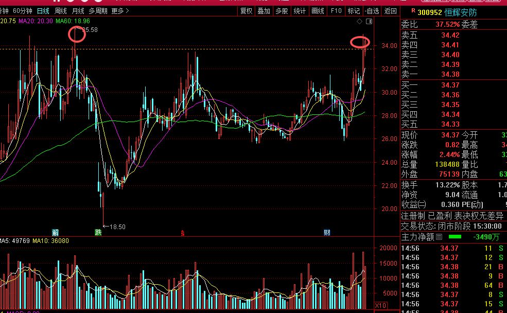Click the tick row with volume 21

pos(453,267)
